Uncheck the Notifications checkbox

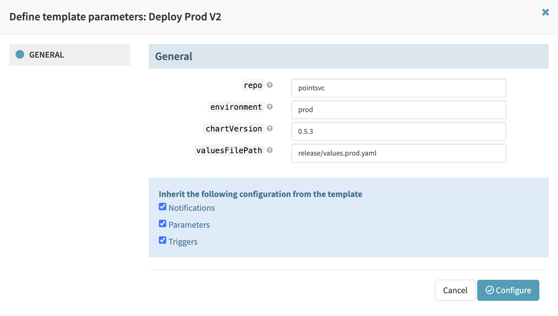pos(163,207)
